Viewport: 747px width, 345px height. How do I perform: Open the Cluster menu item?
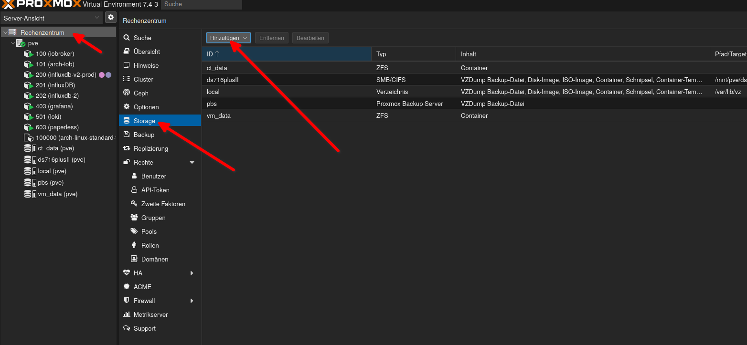point(160,79)
